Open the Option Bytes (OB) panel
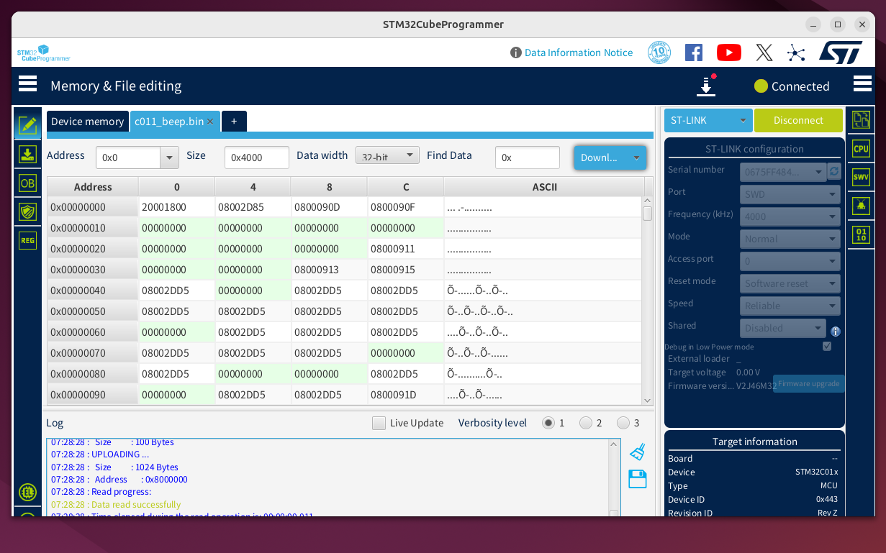 pos(27,183)
